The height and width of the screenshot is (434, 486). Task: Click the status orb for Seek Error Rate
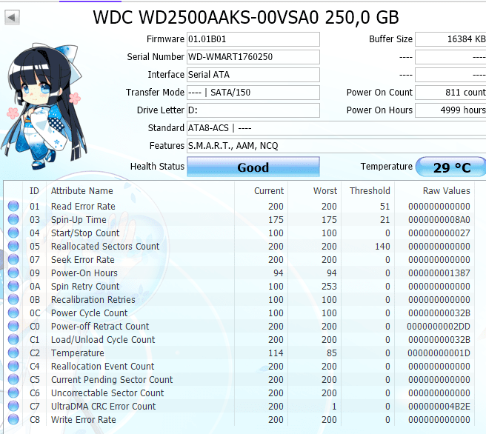pos(13,260)
